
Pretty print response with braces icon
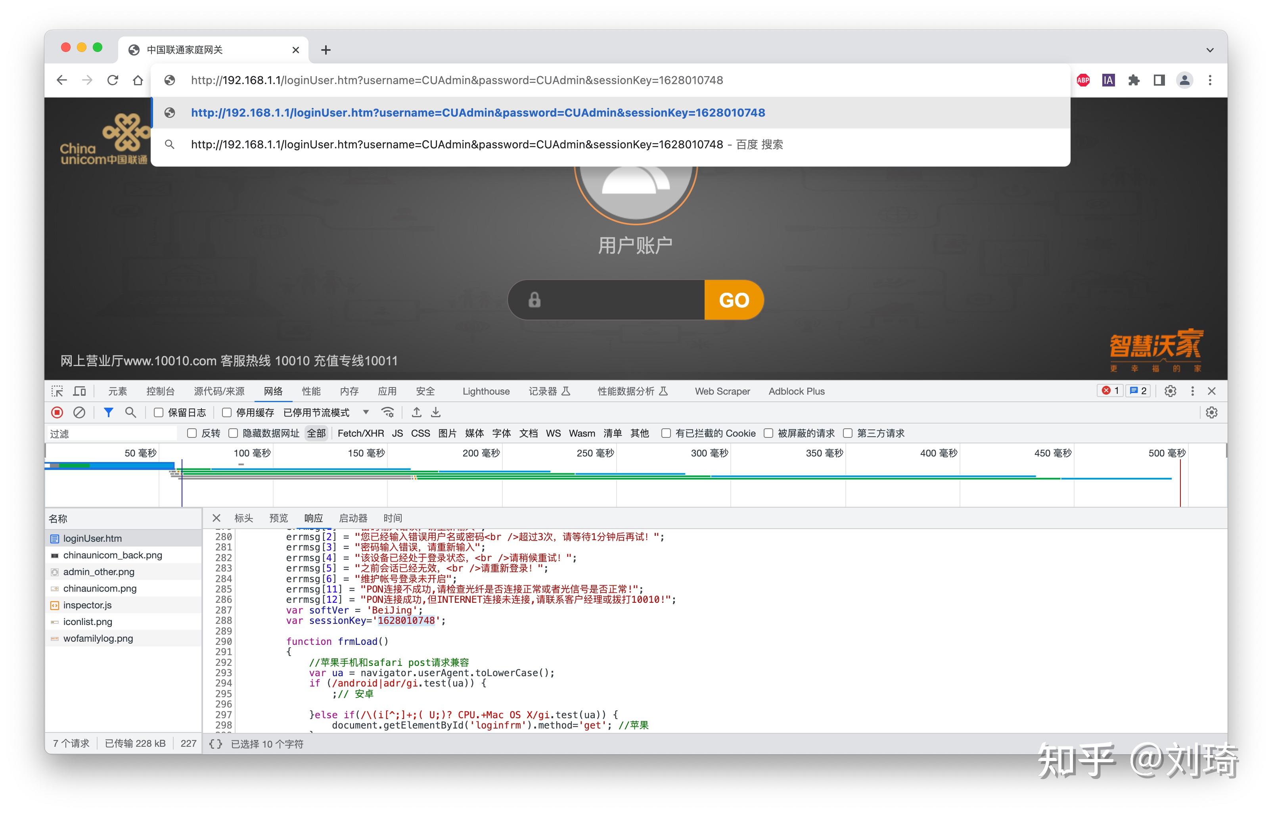pos(215,744)
